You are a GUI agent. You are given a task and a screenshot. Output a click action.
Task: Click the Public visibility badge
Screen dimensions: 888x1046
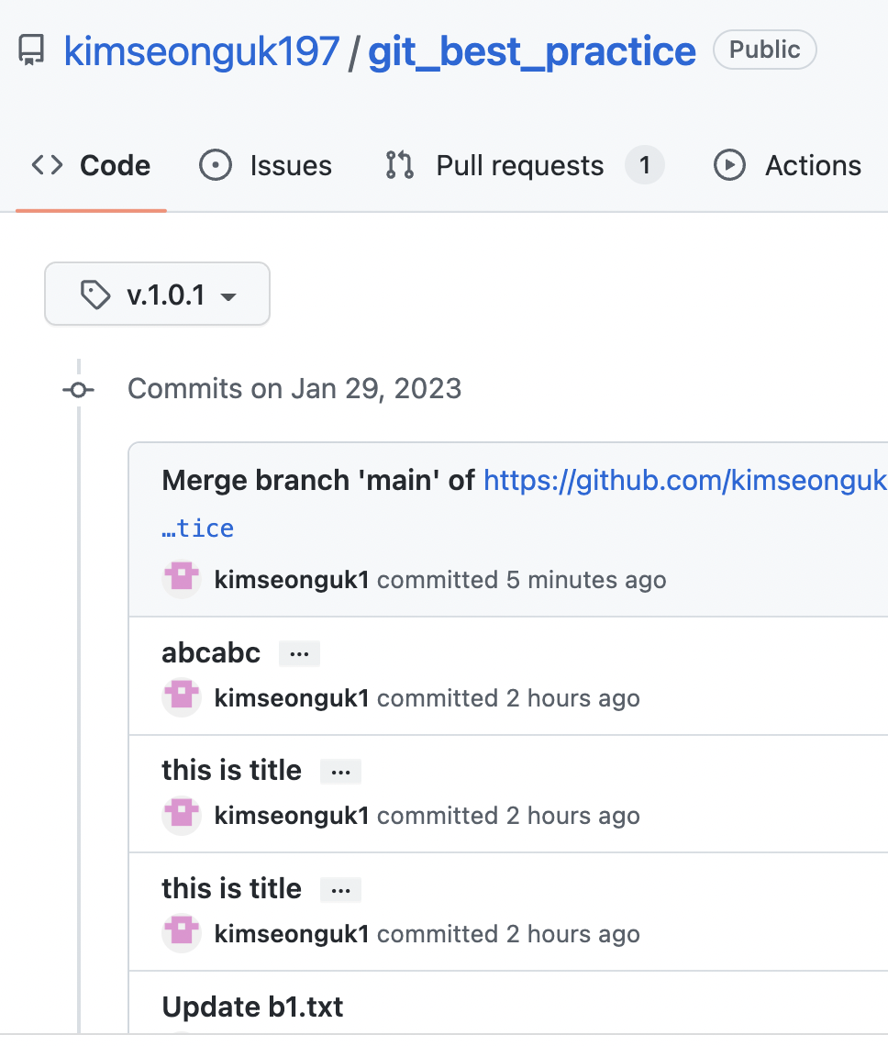(764, 50)
